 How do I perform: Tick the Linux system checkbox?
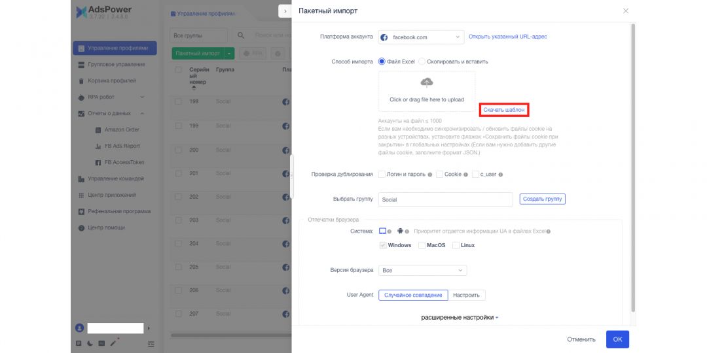(456, 245)
